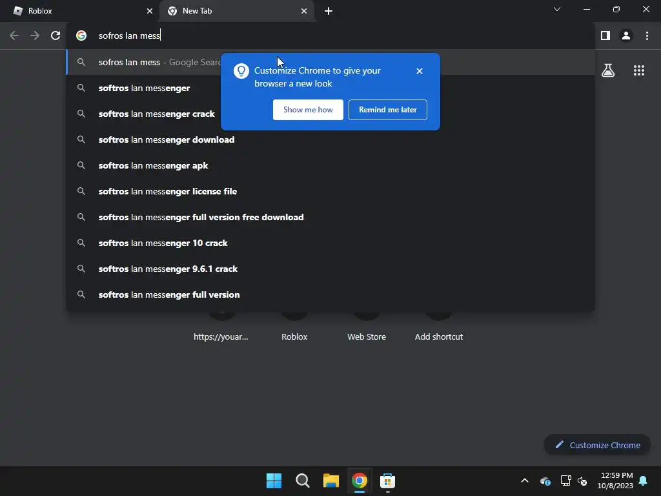This screenshot has height=496, width=661.
Task: Switch to the Roblox tab
Action: (79, 11)
